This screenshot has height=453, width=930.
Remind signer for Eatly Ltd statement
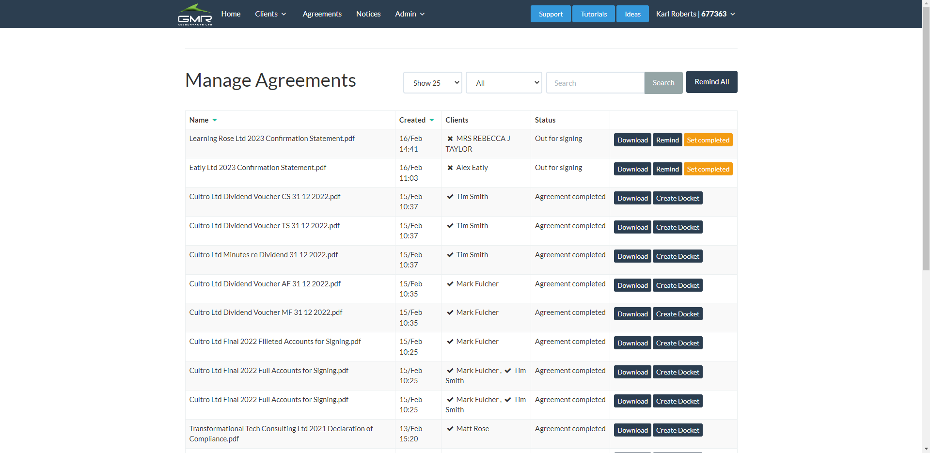[x=667, y=169]
